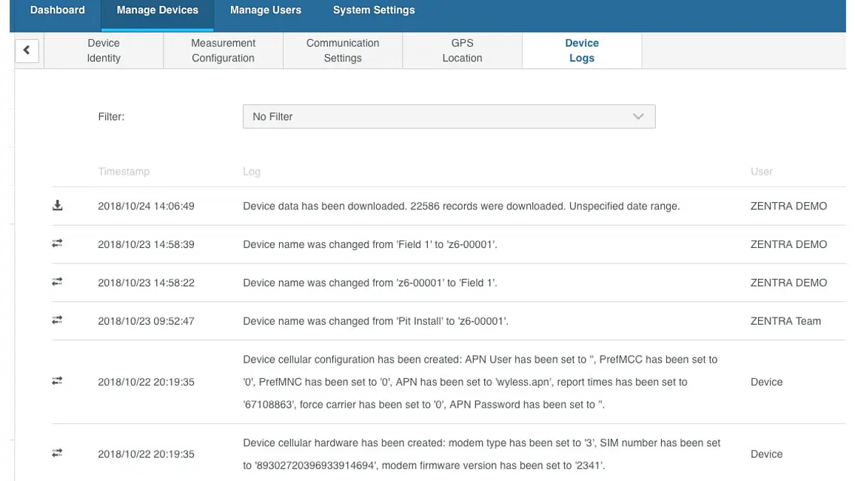Screen dimensions: 855x481
Task: Click Device user on cellular hardware row
Action: click(x=767, y=454)
